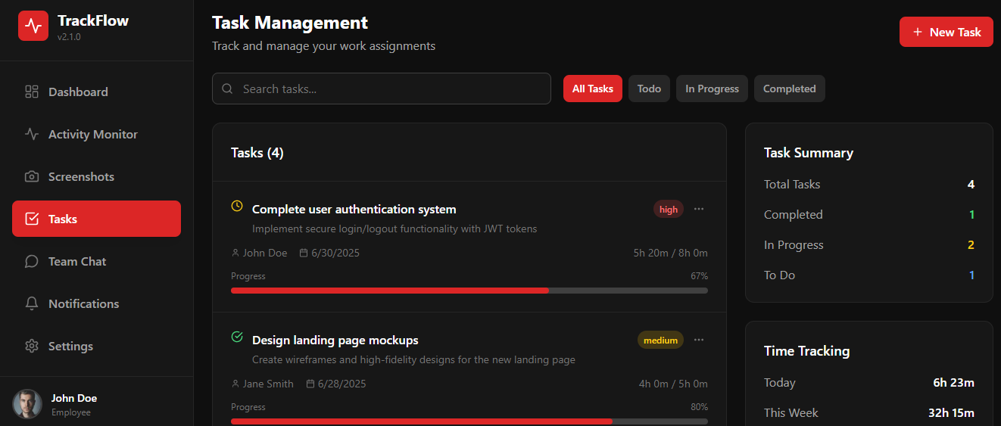Click the Settings gear icon

pyautogui.click(x=32, y=346)
